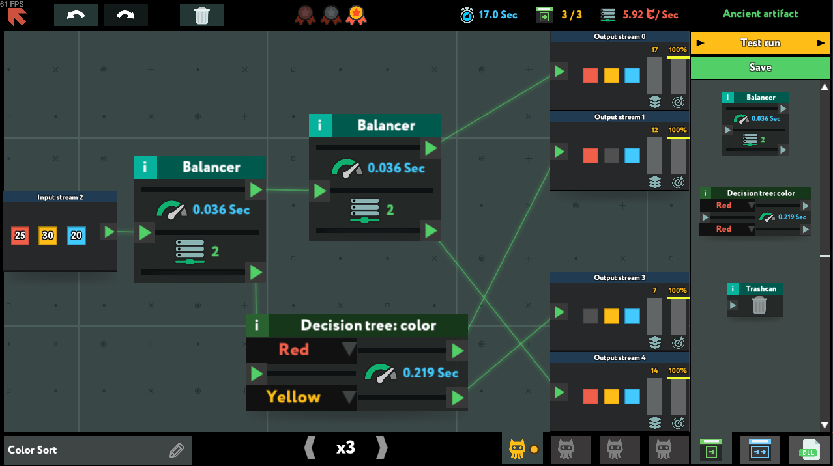Open the upper Red dropdown in the sidebar Decision tree
The width and height of the screenshot is (833, 466).
coord(750,206)
